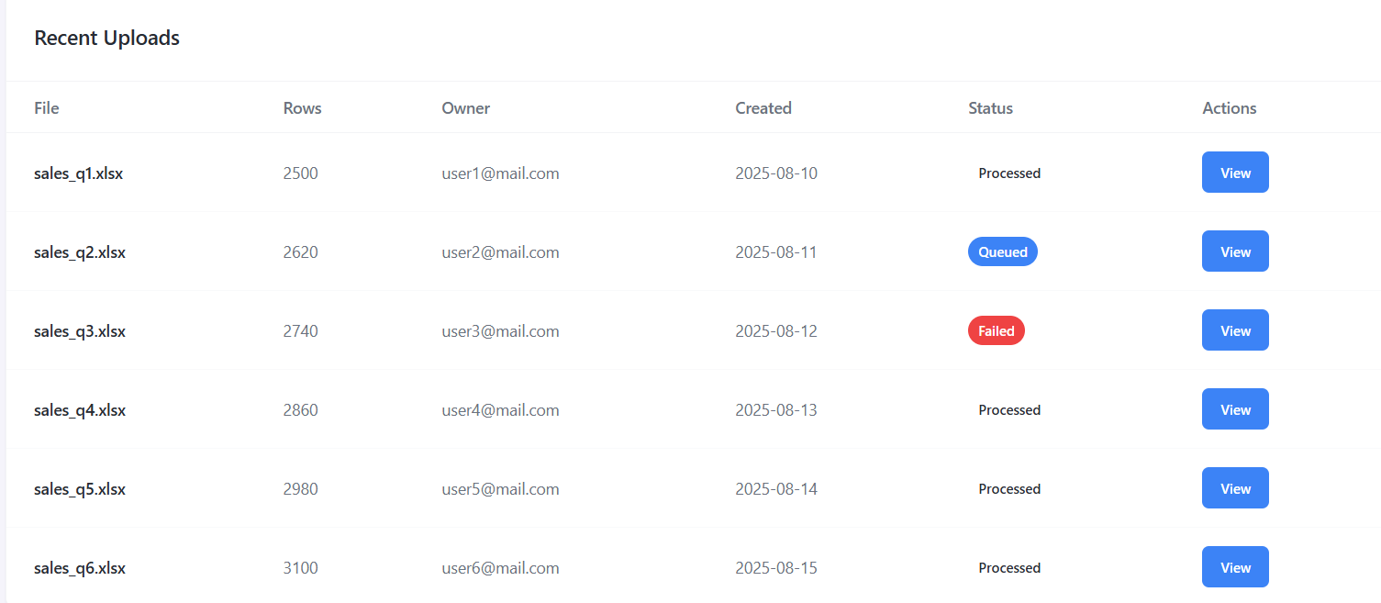Click the Rows column header

(x=302, y=108)
